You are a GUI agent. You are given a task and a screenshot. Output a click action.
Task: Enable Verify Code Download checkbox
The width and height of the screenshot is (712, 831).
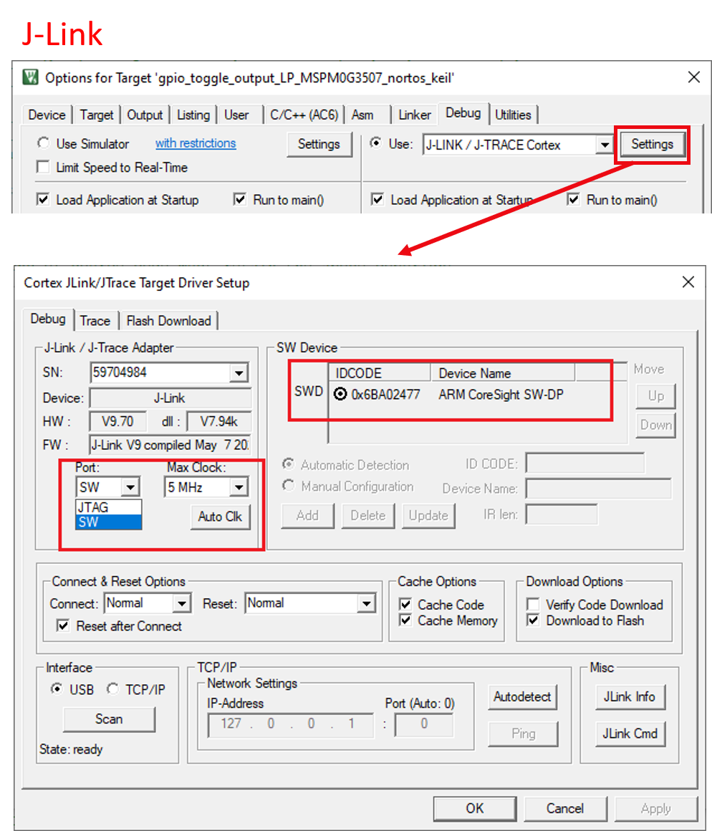coord(533,605)
